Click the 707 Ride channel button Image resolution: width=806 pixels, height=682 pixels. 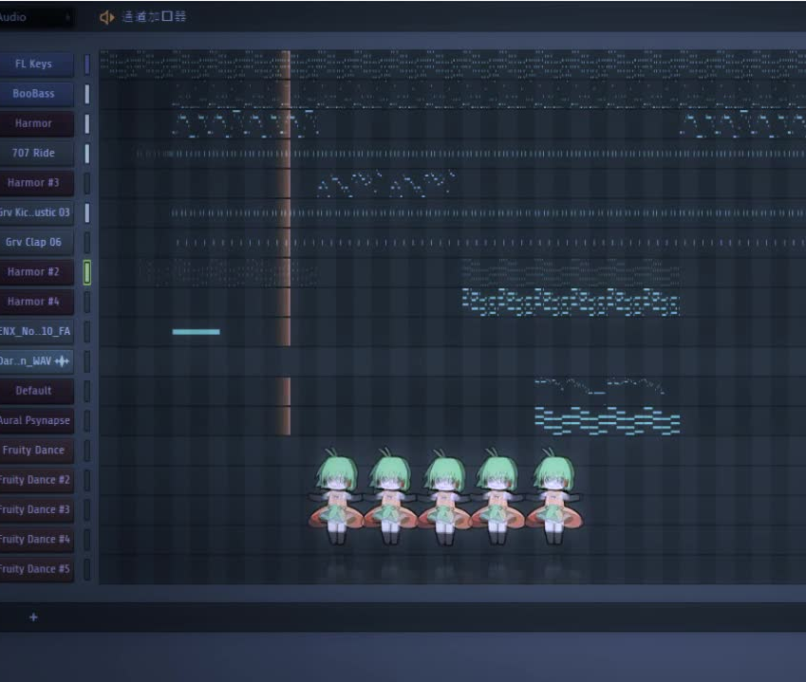(x=36, y=153)
